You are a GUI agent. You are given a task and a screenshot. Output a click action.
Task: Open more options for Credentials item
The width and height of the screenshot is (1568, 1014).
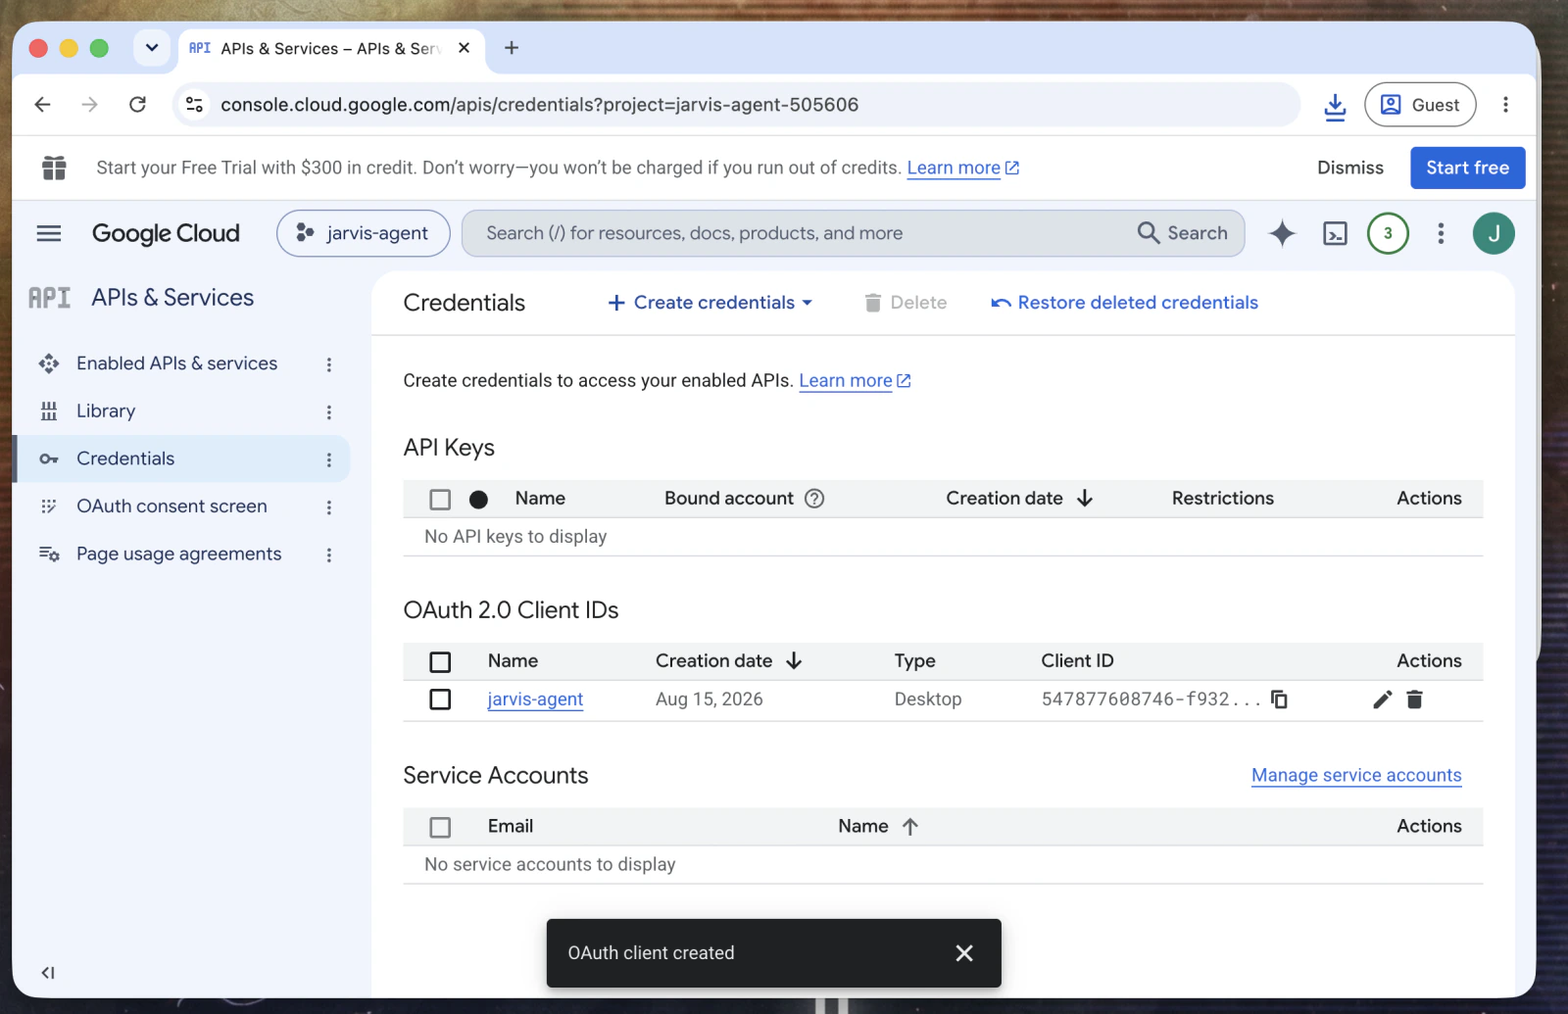pyautogui.click(x=329, y=459)
